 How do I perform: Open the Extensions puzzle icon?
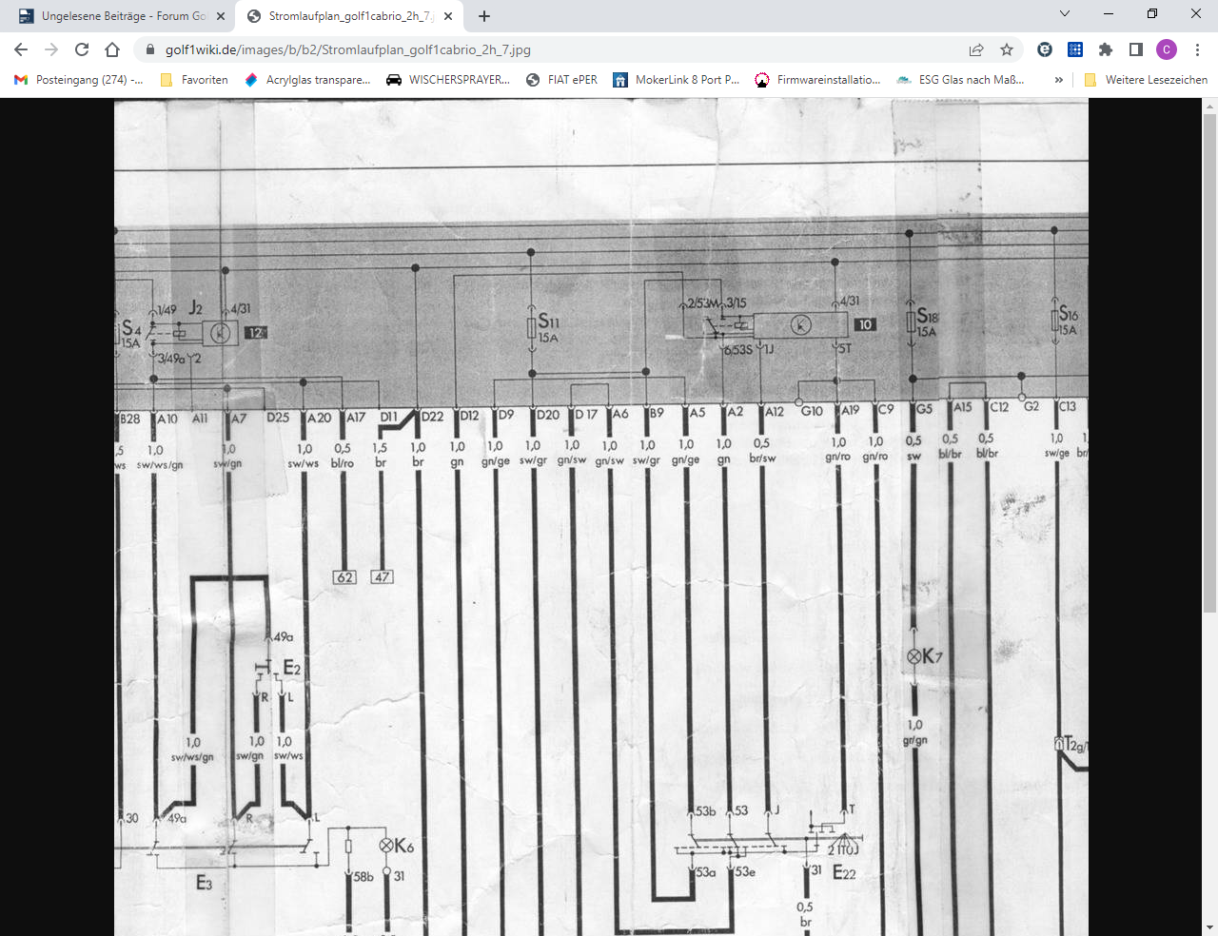point(1105,49)
